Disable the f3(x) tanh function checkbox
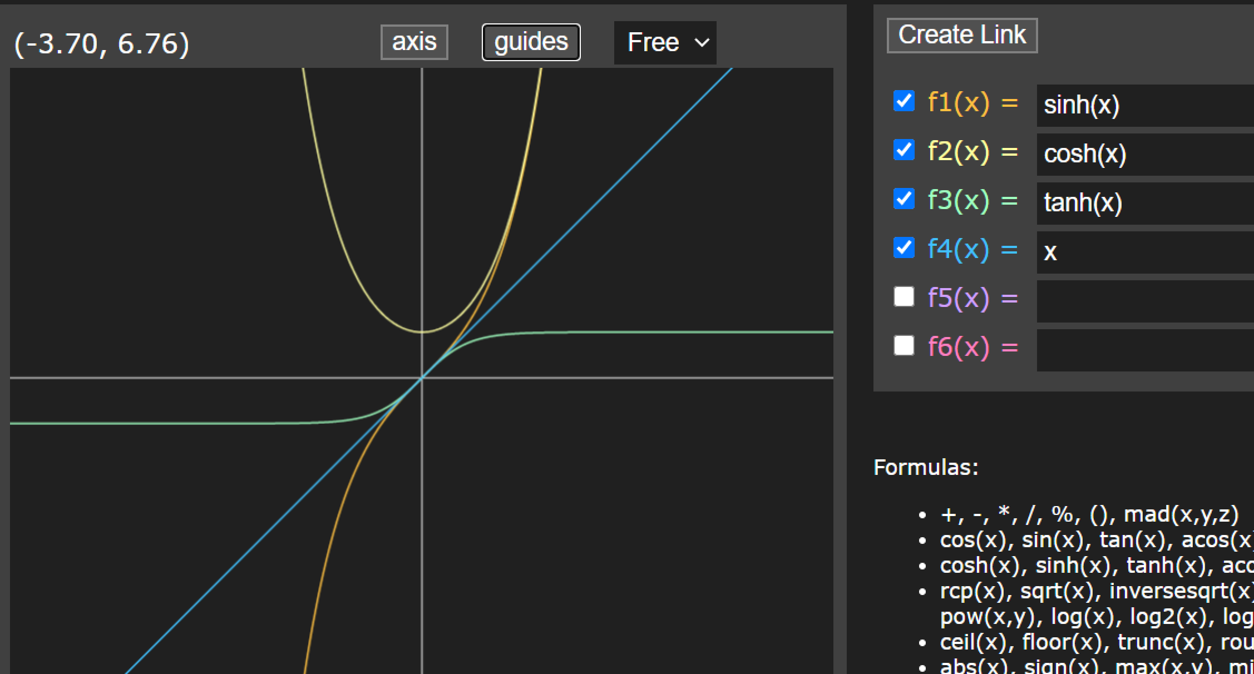Screen dimensions: 1254x674 pos(904,199)
